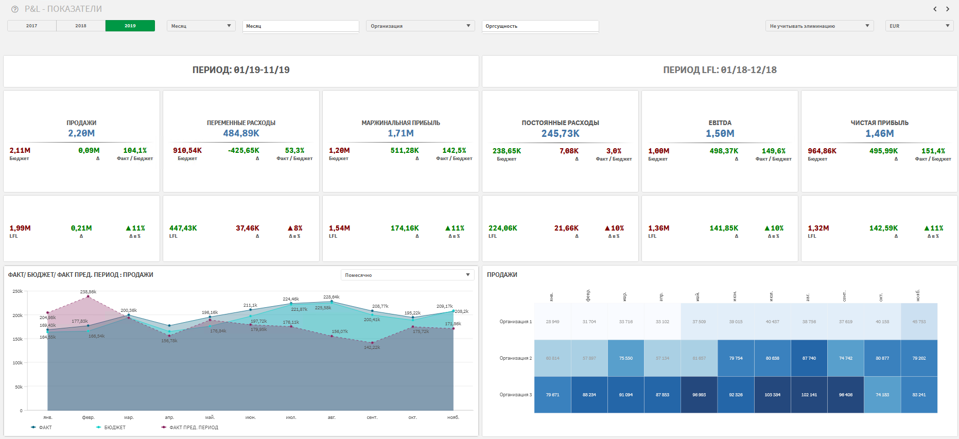Click the help question mark icon

(x=15, y=9)
